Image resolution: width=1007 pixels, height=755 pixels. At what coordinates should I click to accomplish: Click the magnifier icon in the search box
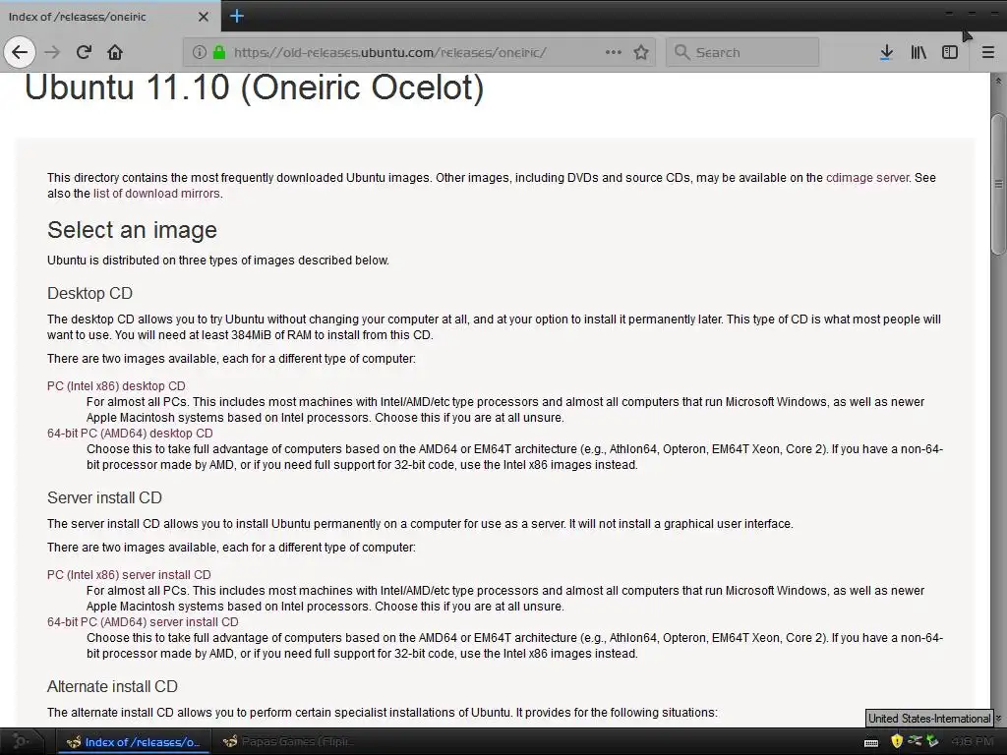[682, 52]
